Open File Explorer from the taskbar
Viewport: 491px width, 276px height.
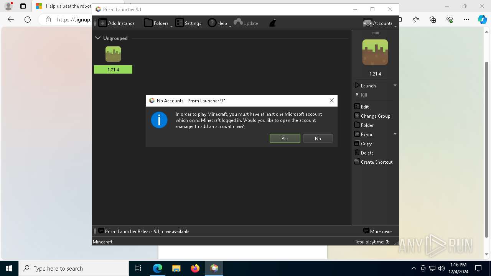(x=176, y=268)
